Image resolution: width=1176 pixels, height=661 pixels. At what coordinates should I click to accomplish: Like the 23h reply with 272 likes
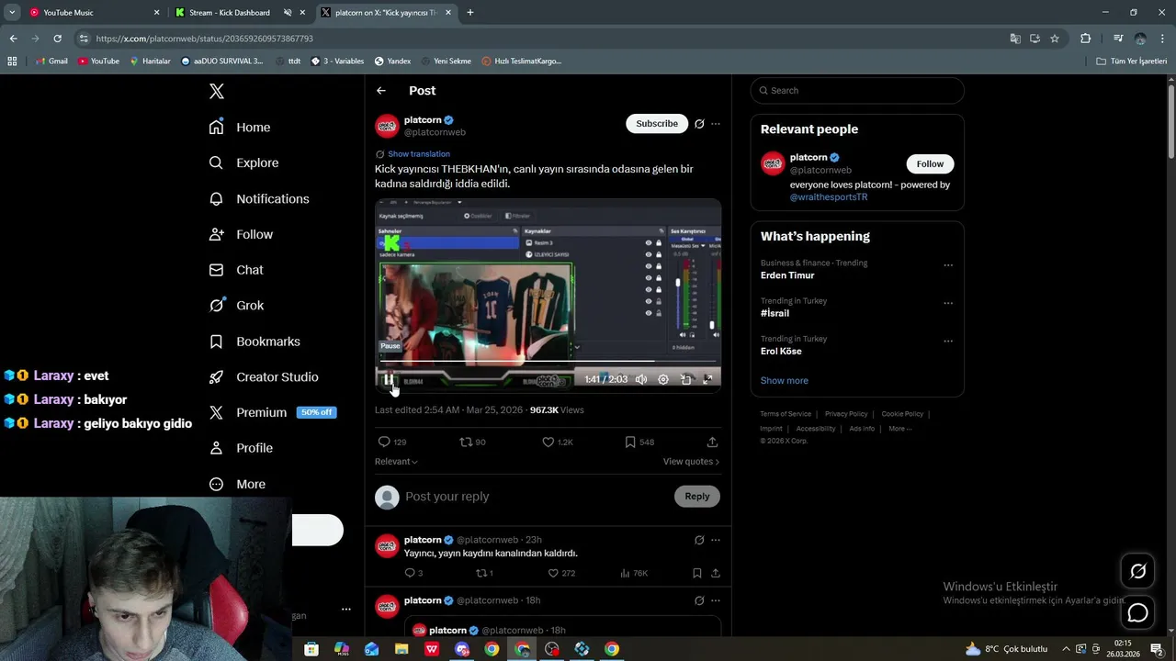coord(553,573)
